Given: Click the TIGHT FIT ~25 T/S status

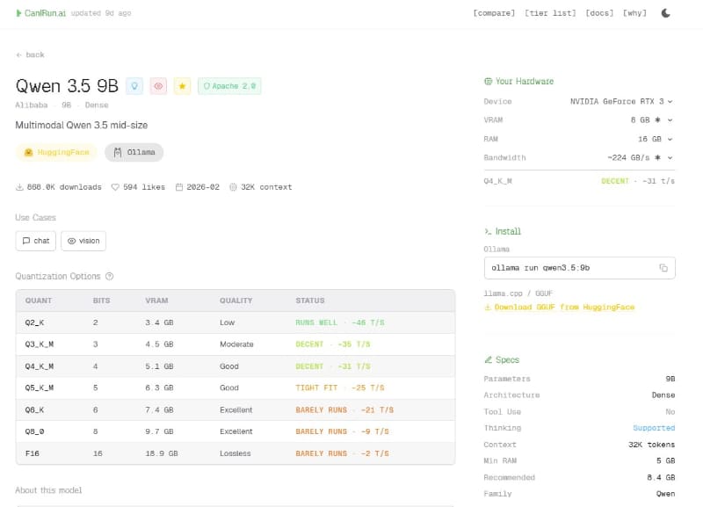Looking at the screenshot, I should (340, 387).
